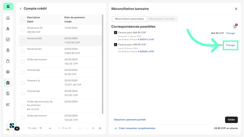Click Désactiver paiements partiels link

130,120
